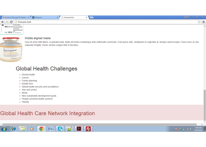Click the Show desktop button
Screen dimensions: 206x147
pos(205,129)
